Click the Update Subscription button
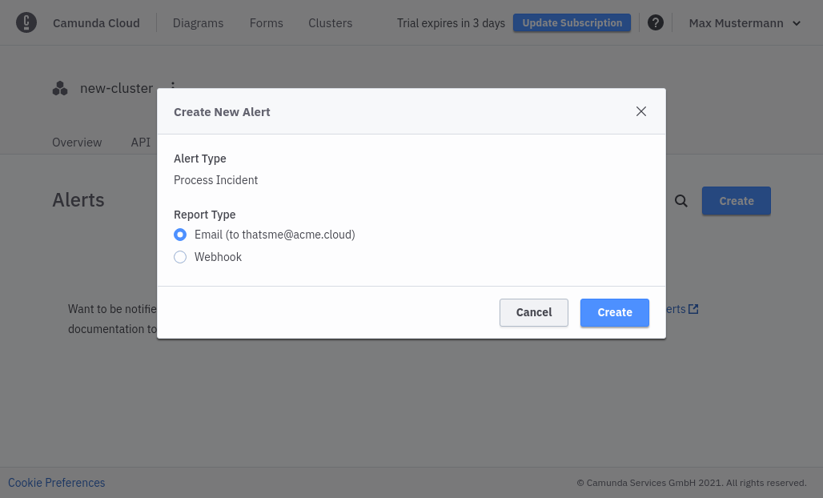 [572, 22]
